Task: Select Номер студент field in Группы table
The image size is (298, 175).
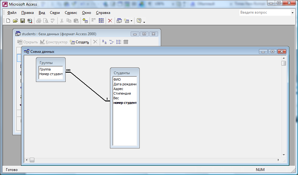Action: pyautogui.click(x=51, y=74)
